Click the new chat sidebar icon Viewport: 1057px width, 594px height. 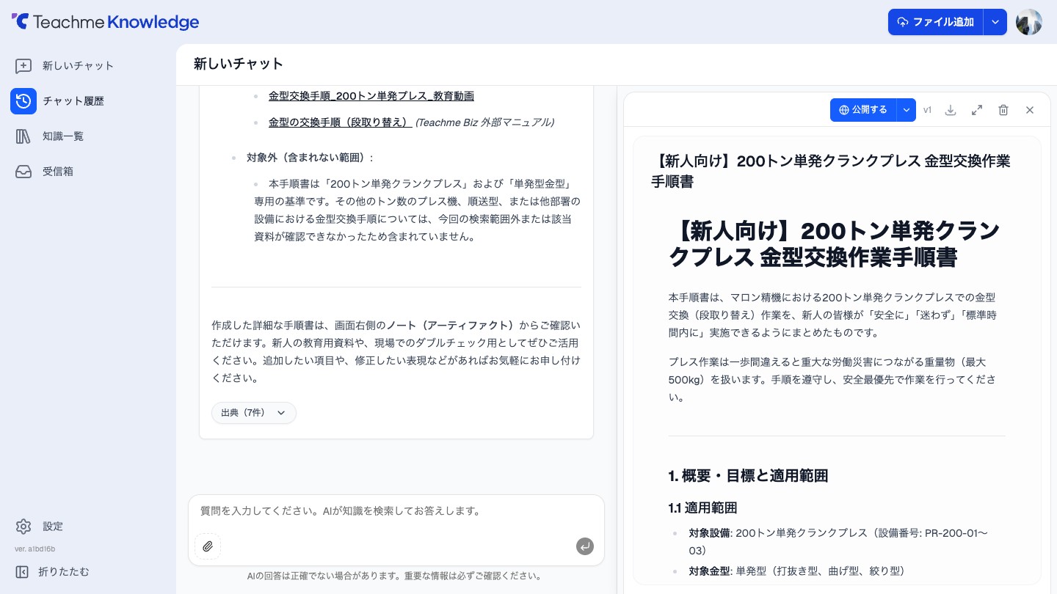click(x=23, y=66)
